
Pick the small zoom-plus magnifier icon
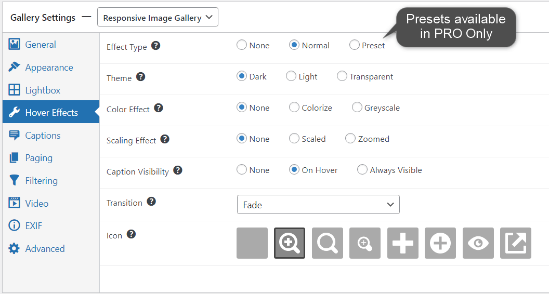tap(365, 243)
